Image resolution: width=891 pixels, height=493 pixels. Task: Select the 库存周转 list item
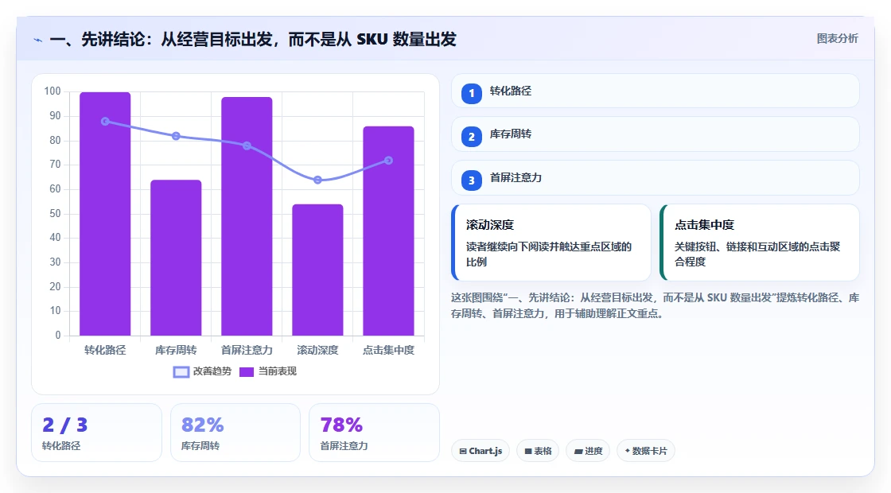coord(656,134)
